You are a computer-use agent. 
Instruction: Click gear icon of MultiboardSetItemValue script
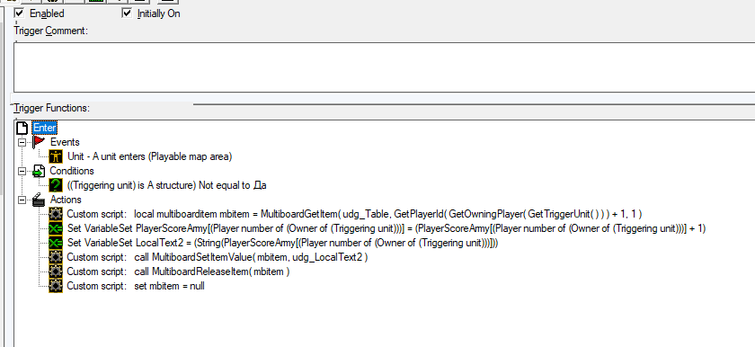click(x=56, y=257)
